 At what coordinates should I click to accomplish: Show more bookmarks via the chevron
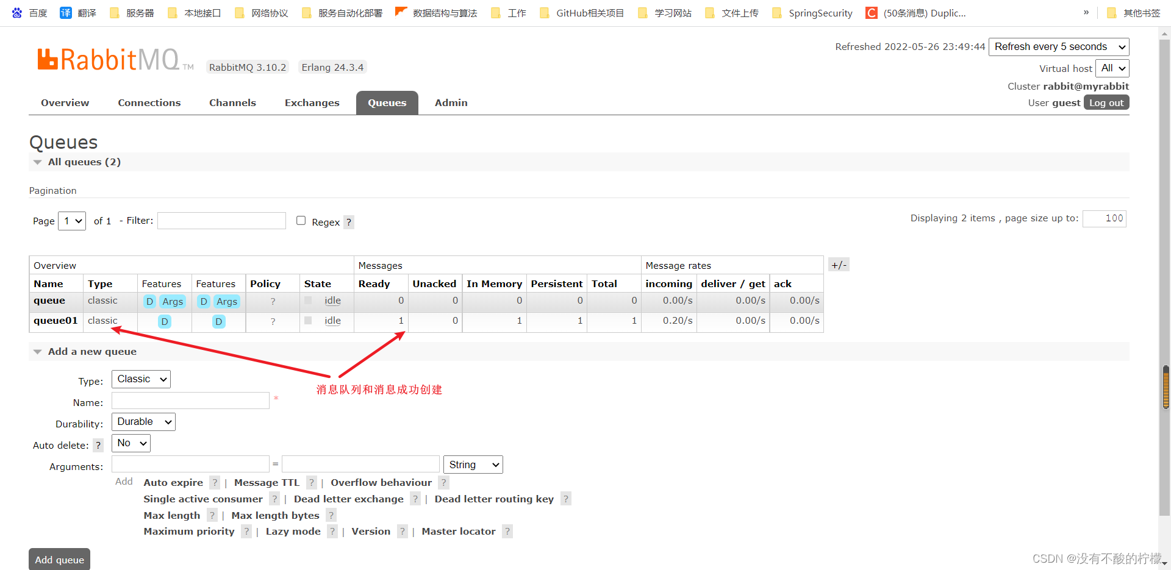1086,12
